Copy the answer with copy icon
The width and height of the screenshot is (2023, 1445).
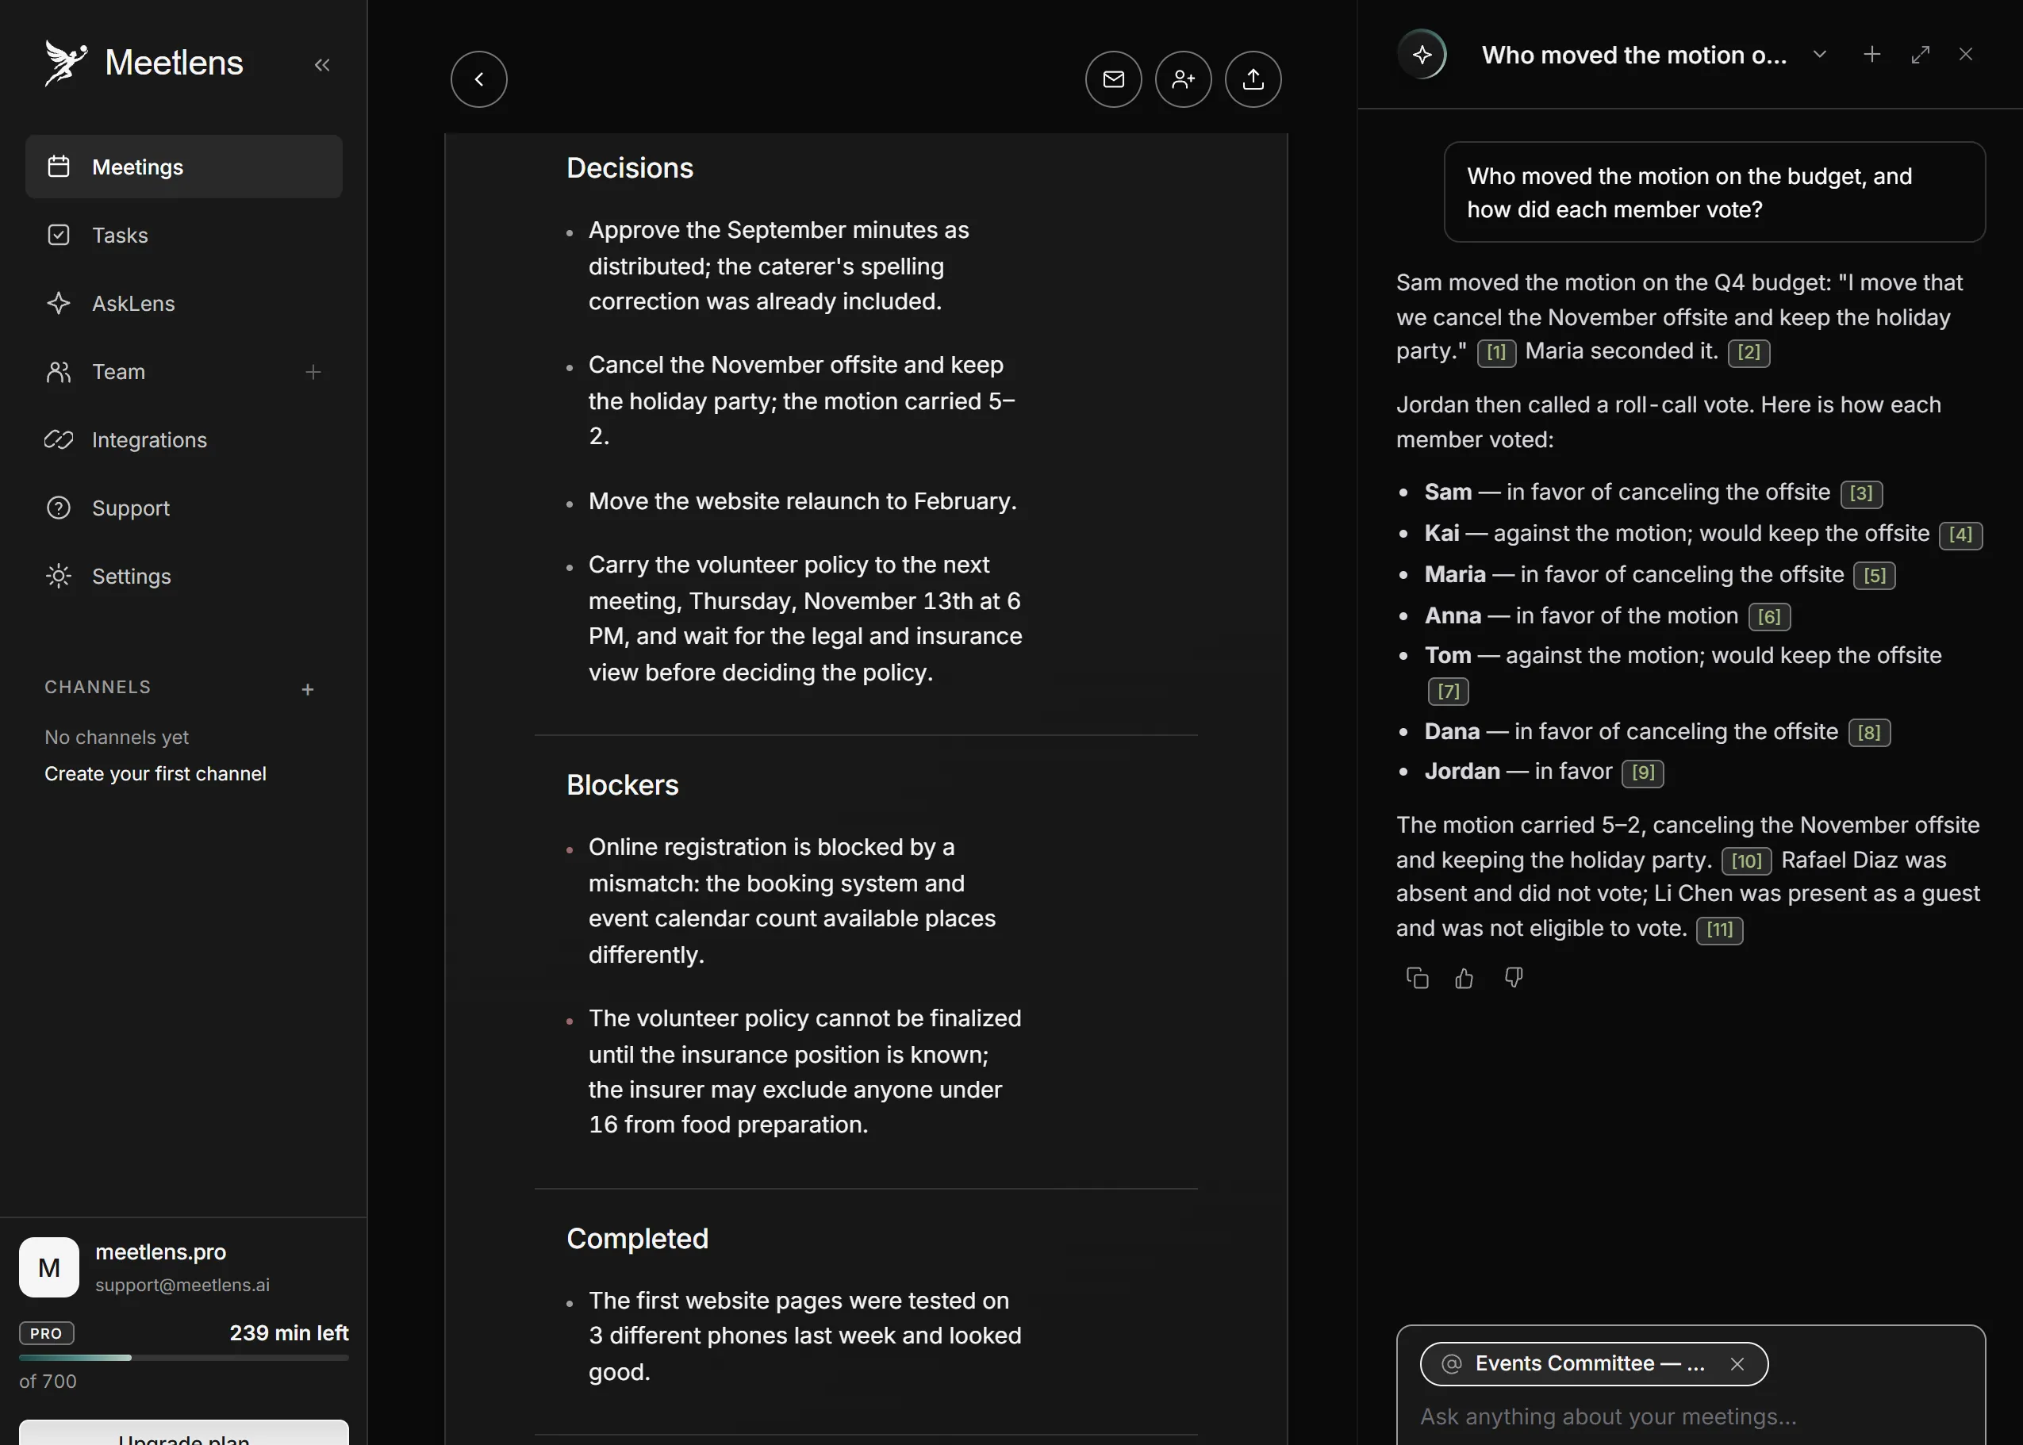point(1417,978)
